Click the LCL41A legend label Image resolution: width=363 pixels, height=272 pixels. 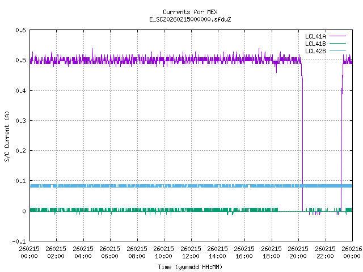[x=316, y=36]
